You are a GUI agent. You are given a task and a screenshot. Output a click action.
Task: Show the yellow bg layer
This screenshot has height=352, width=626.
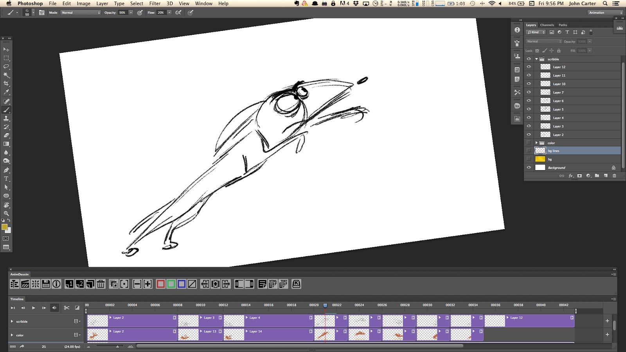click(x=529, y=159)
